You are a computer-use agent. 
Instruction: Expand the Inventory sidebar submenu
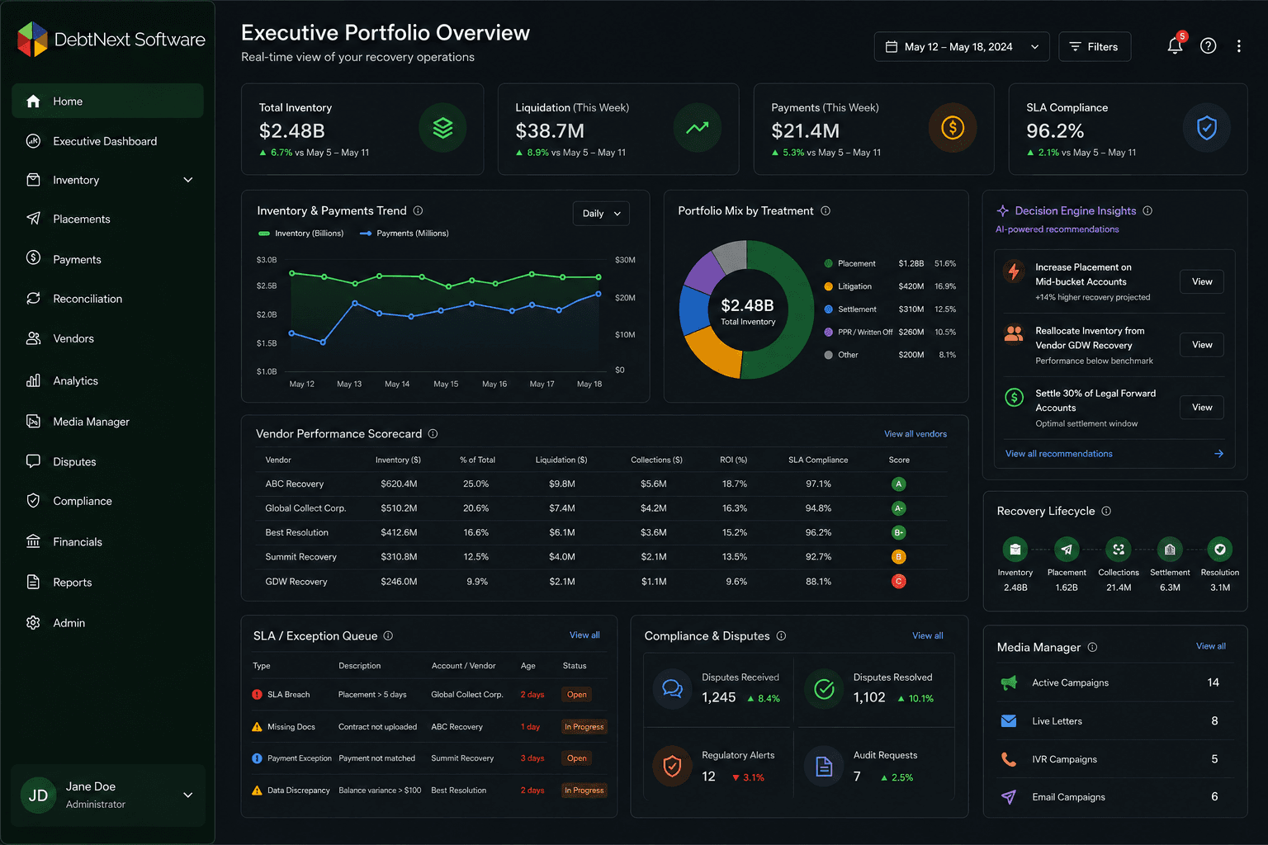click(x=188, y=180)
